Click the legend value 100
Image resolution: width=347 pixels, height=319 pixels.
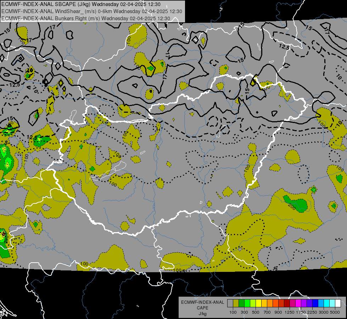pyautogui.click(x=233, y=312)
